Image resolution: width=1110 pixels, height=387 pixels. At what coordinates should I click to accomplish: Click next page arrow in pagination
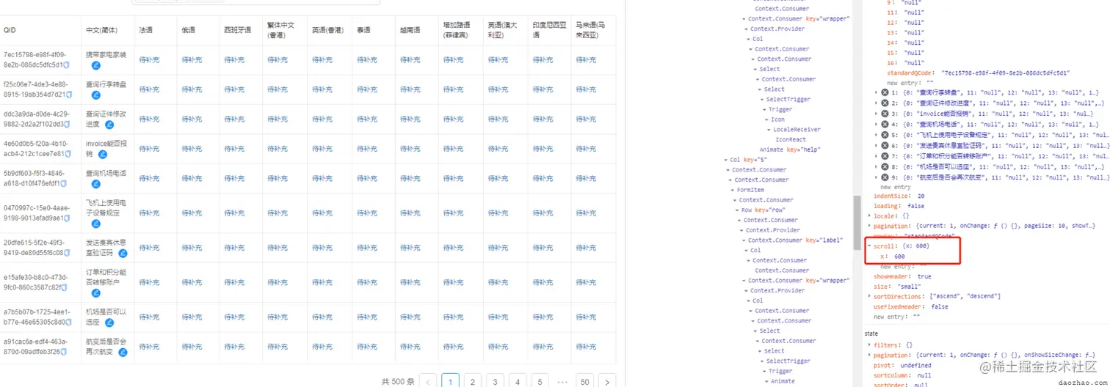coord(607,381)
